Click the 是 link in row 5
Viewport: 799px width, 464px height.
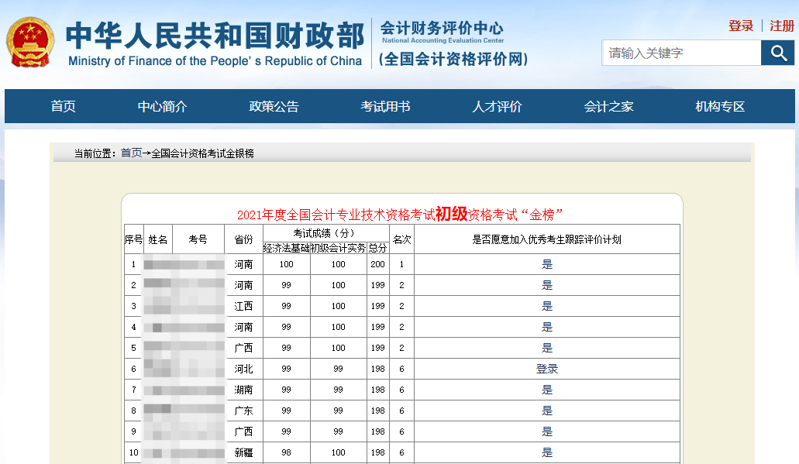point(547,348)
